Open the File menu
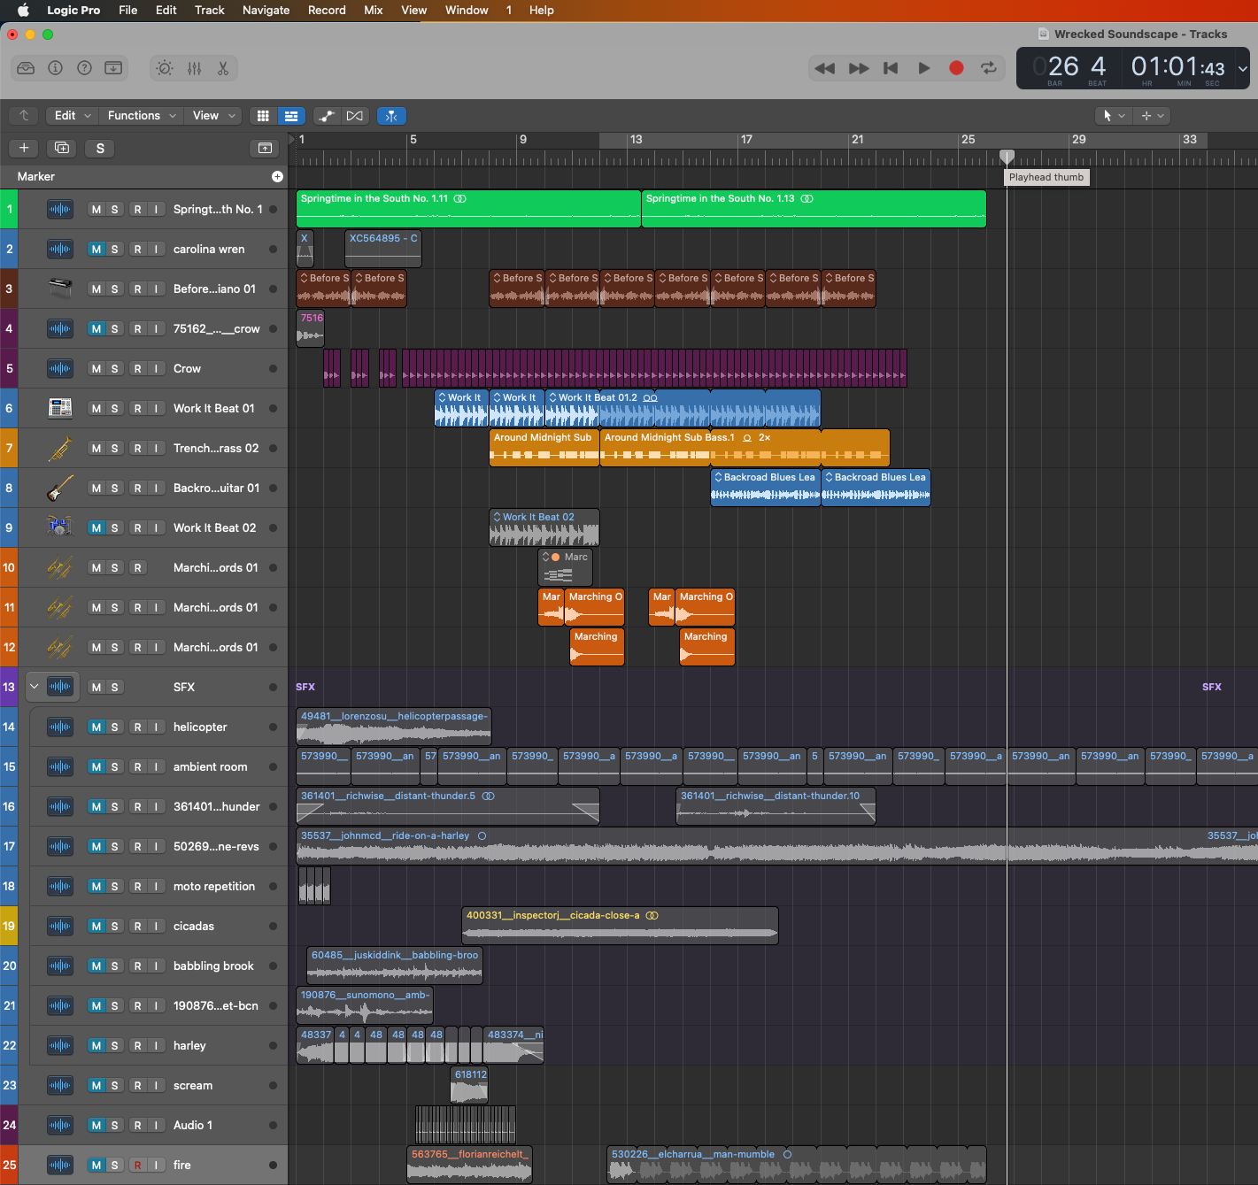 128,10
